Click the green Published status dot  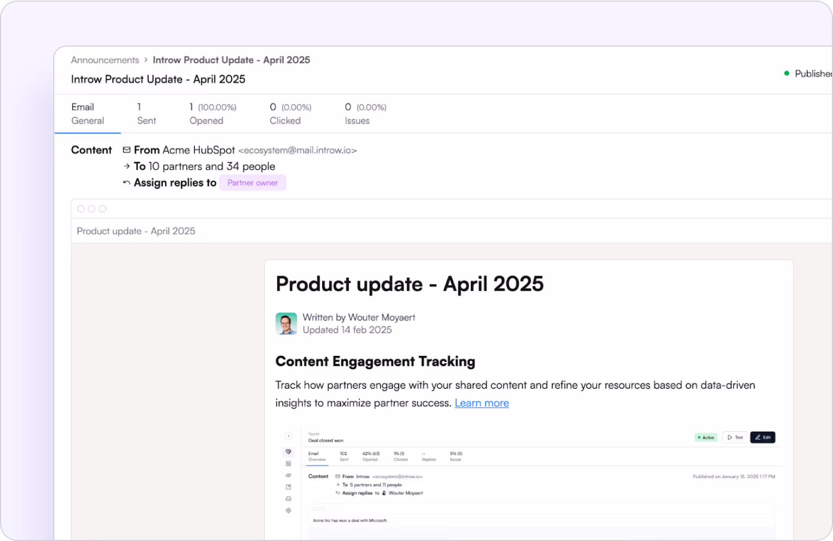click(x=786, y=73)
